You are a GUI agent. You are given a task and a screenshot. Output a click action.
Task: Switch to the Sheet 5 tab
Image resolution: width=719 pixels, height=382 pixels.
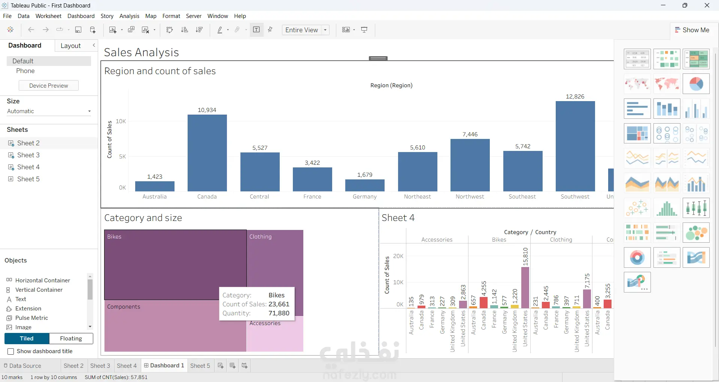tap(200, 366)
